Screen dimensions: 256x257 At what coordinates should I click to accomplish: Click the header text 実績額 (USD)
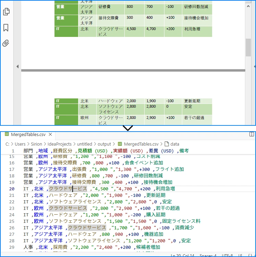128,151
